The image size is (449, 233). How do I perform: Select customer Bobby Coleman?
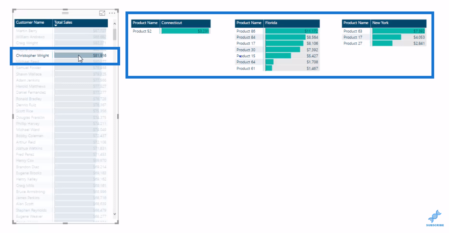(29, 136)
